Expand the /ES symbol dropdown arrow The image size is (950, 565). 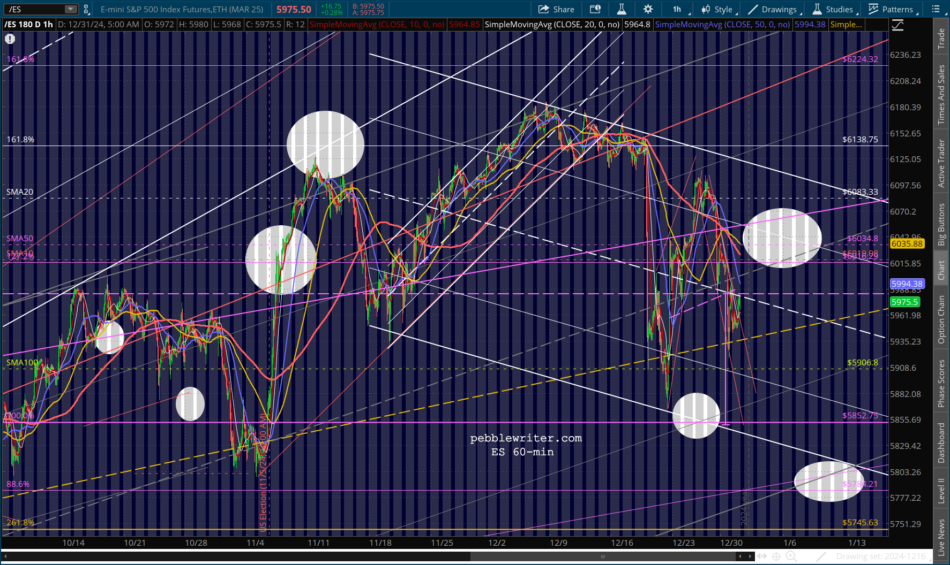click(x=71, y=9)
